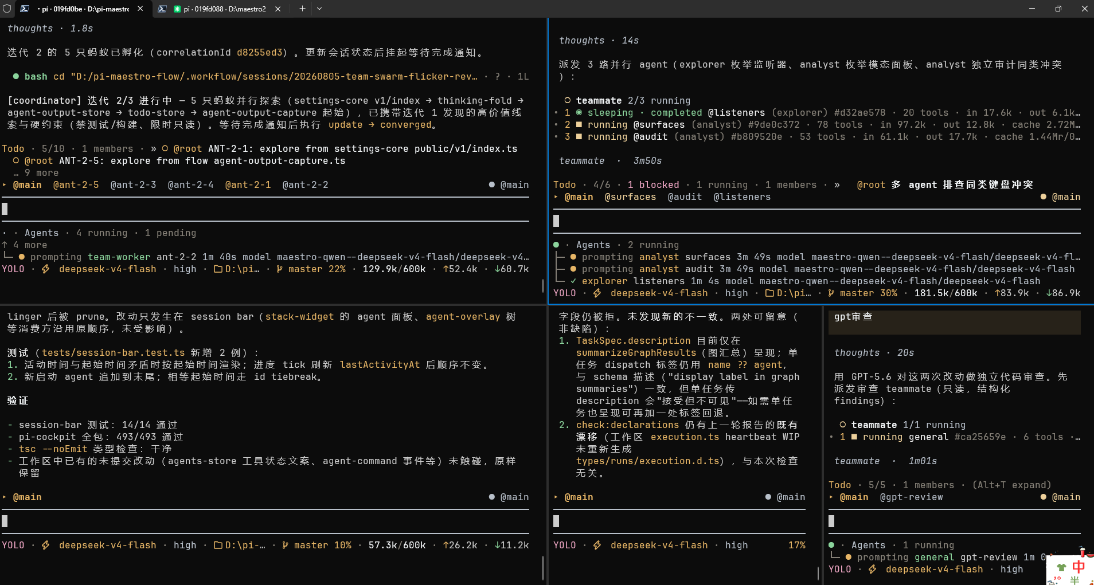Click the running square icon on @surfaces row
1094x585 pixels.
click(x=579, y=125)
